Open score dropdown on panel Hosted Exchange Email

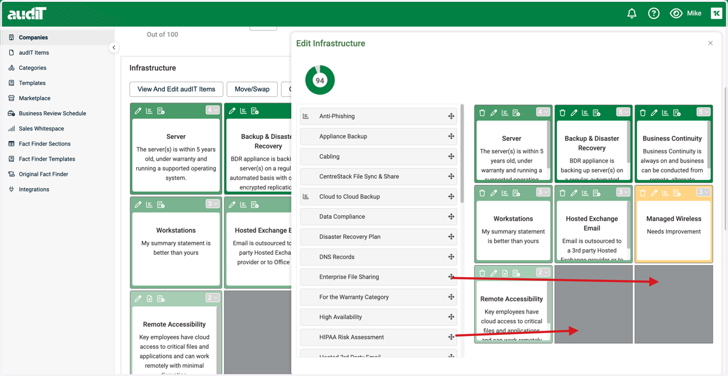coord(623,192)
